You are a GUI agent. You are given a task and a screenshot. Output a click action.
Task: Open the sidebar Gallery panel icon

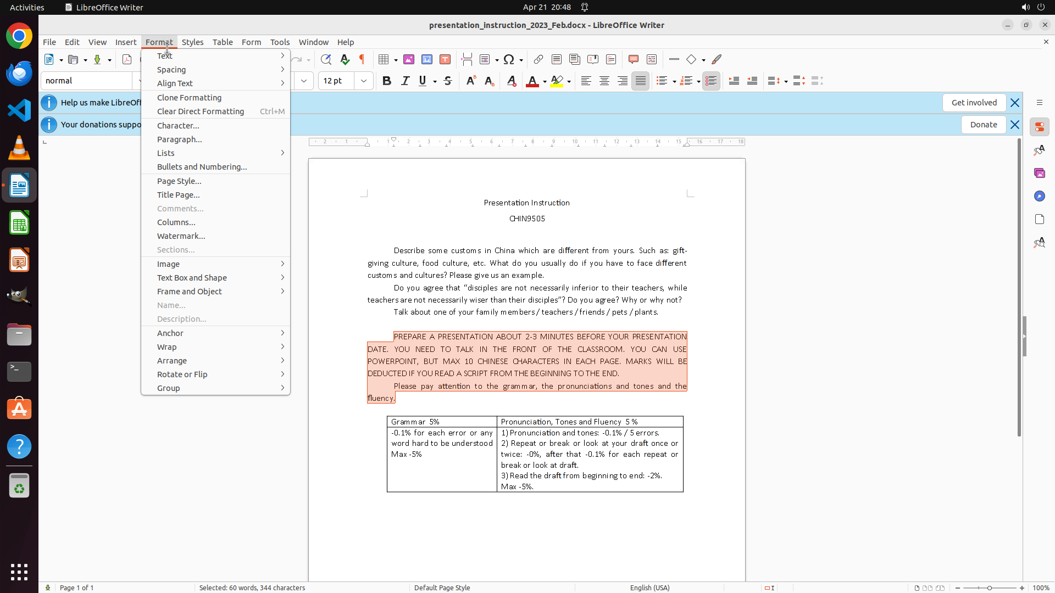click(1039, 173)
